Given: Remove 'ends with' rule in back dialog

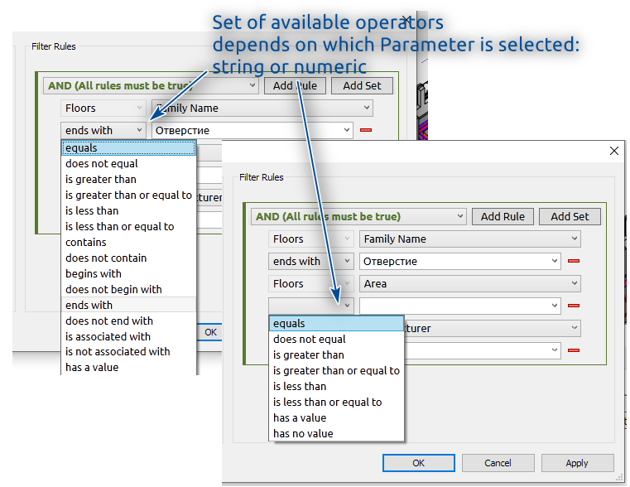Looking at the screenshot, I should (x=366, y=130).
